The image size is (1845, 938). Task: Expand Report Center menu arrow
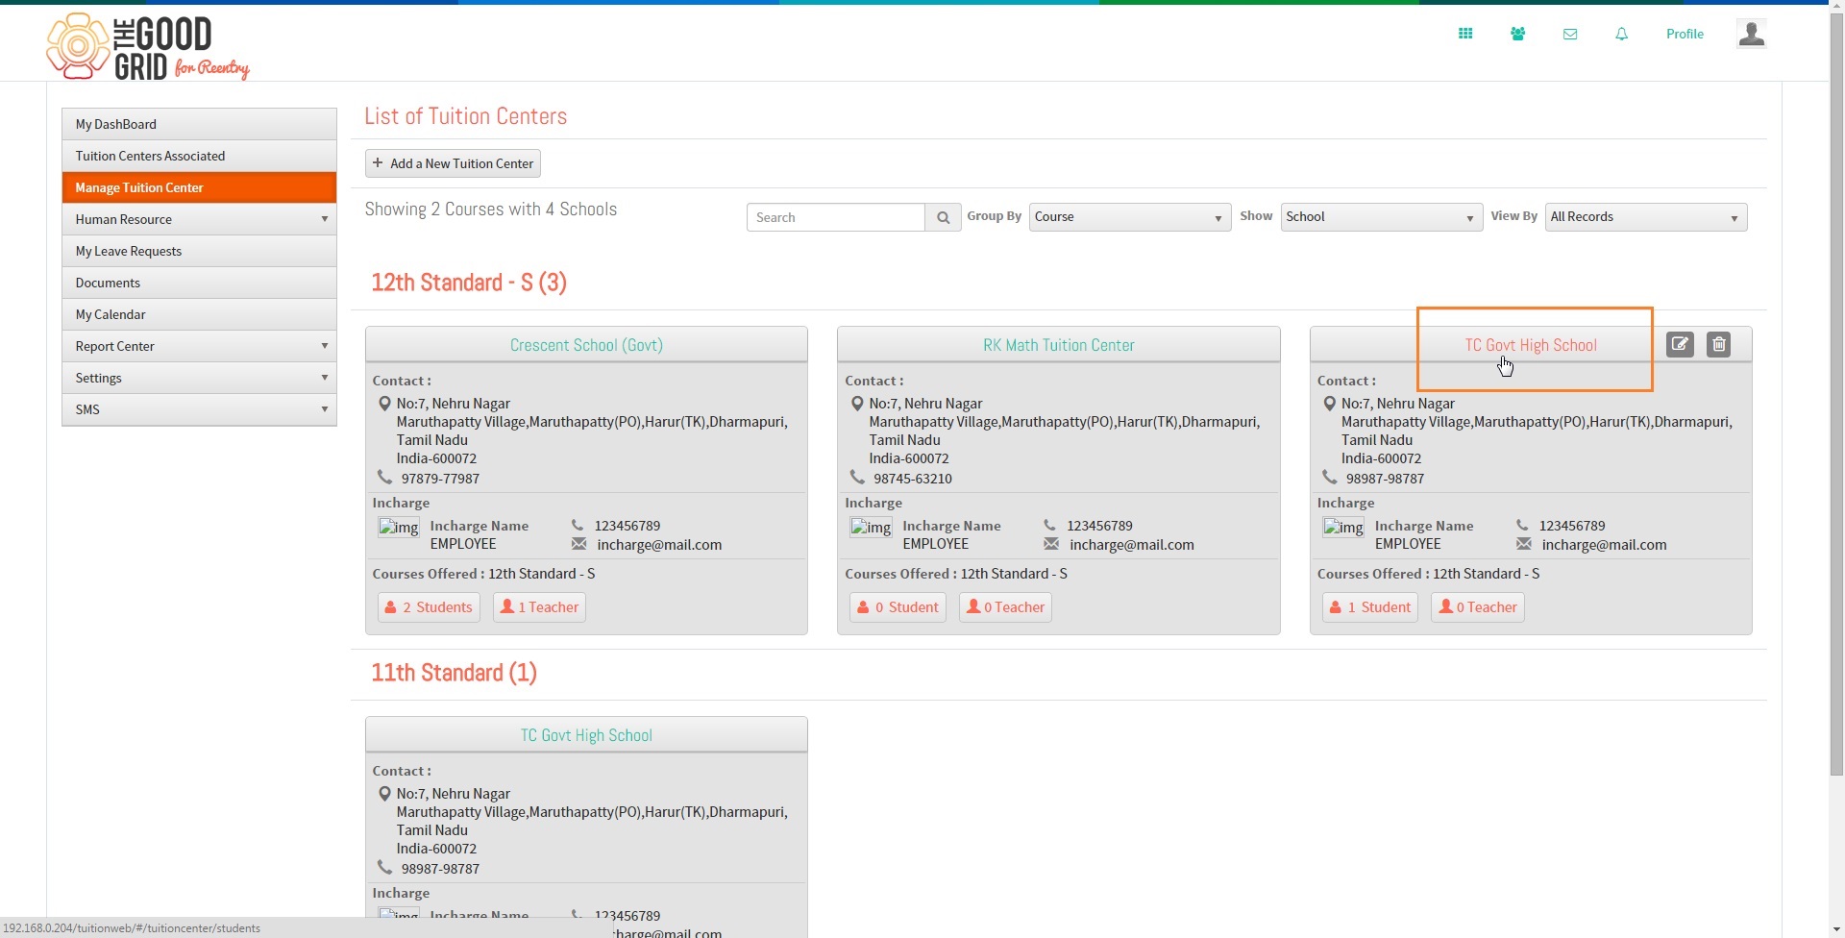tap(325, 346)
